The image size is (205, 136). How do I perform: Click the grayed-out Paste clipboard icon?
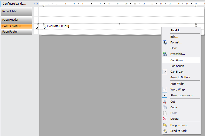tap(165, 113)
